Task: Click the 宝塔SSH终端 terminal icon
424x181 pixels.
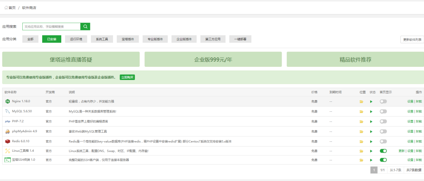Action: tap(7, 160)
